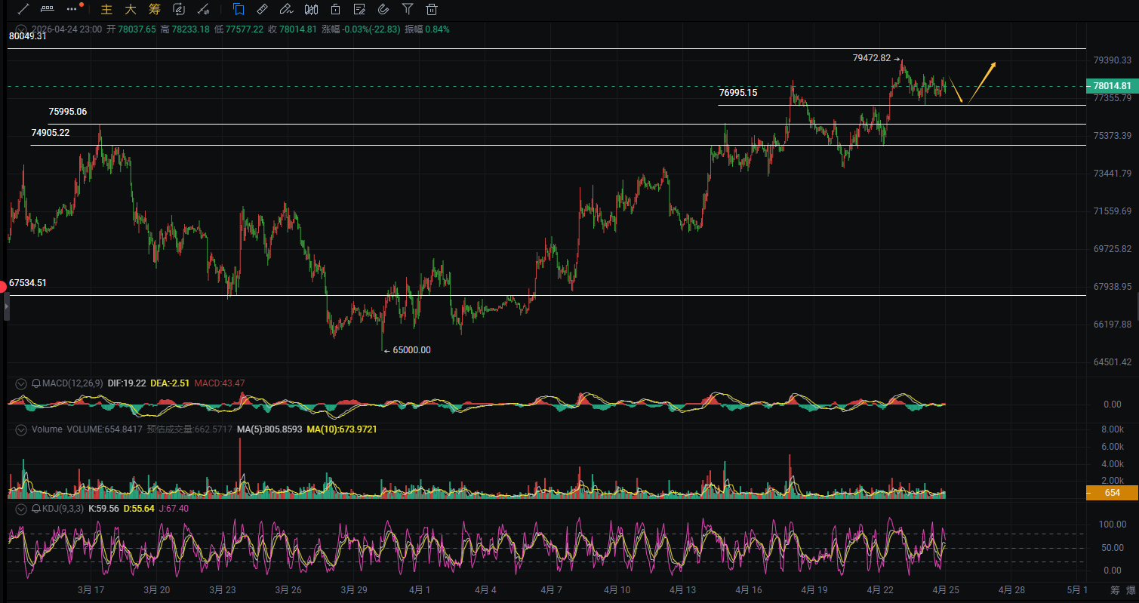Toggle the lock drawings icon
This screenshot has height=603, width=1139.
click(x=335, y=10)
